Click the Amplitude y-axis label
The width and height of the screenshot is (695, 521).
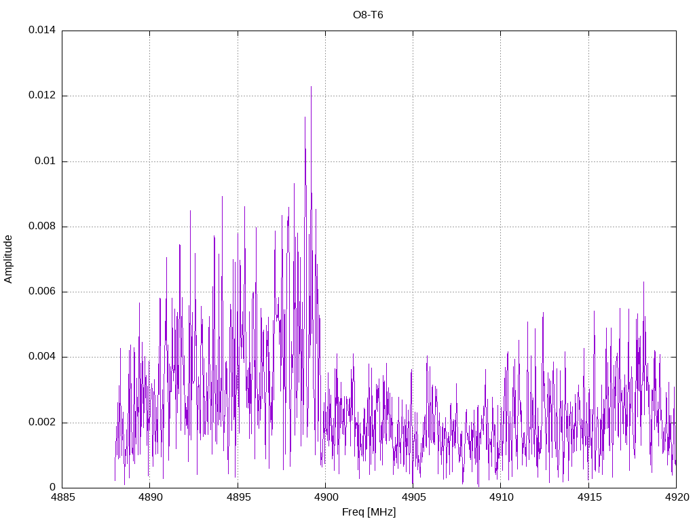(8, 259)
